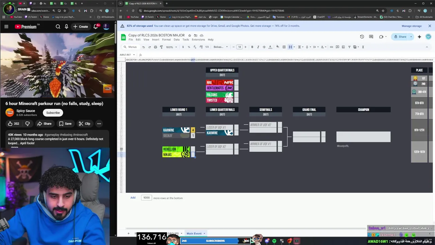Image resolution: width=435 pixels, height=245 pixels.
Task: Toggle italic formatting in Sheets
Action: point(258,47)
